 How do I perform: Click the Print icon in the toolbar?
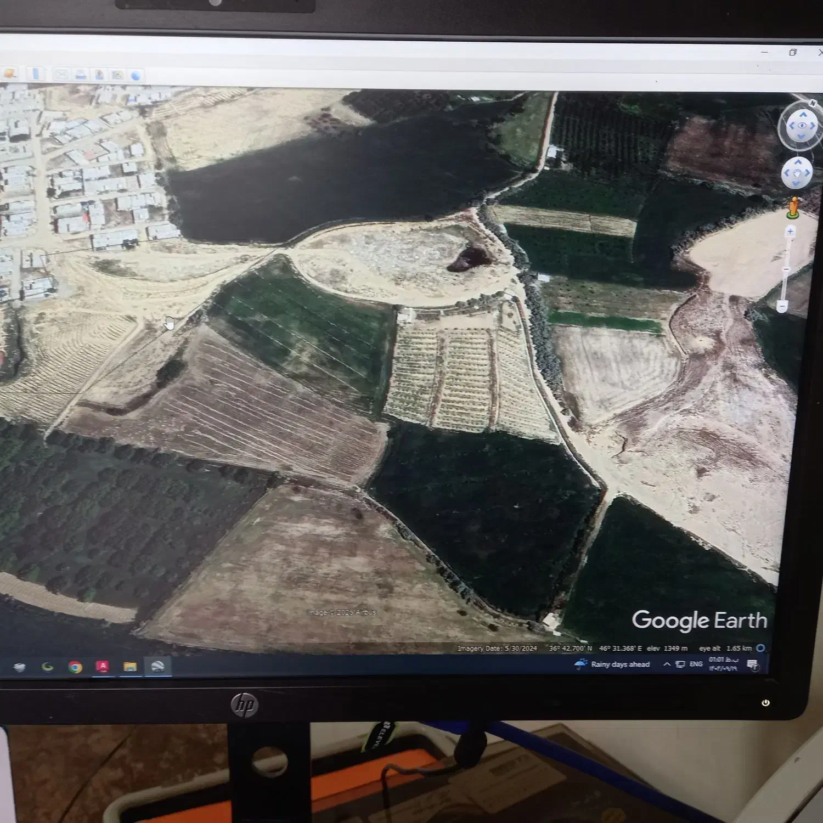click(x=81, y=75)
